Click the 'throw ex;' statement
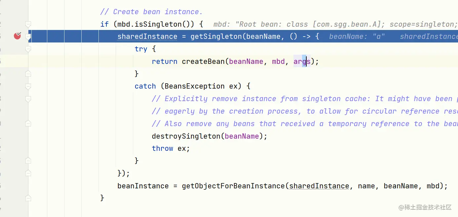This screenshot has height=217, width=458. (171, 149)
